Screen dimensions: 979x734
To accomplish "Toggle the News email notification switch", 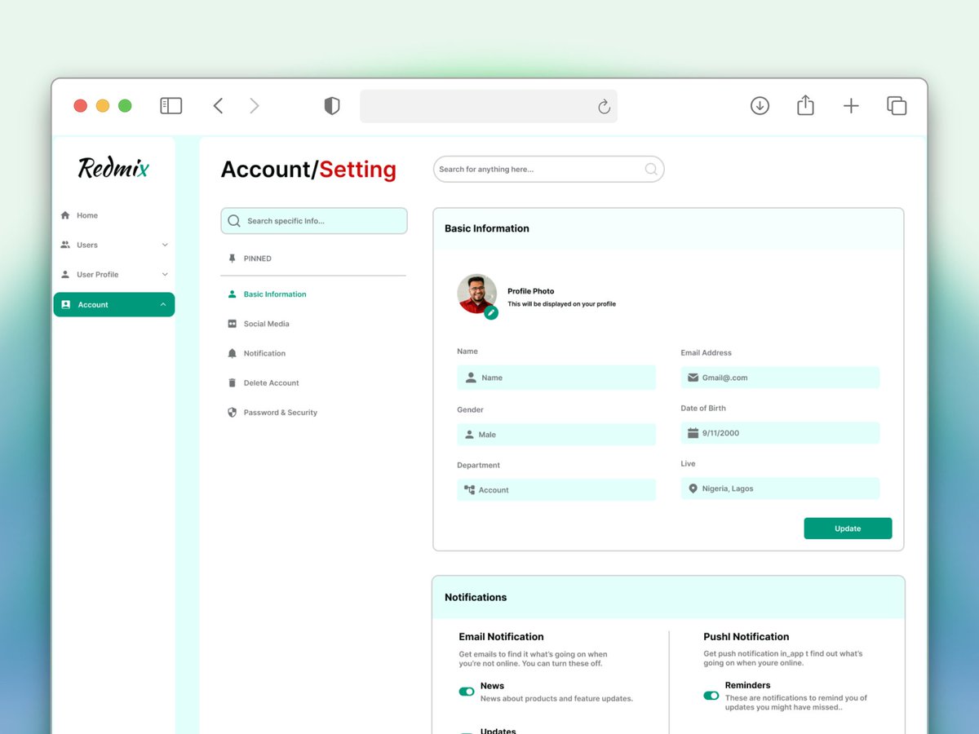I will coord(467,692).
